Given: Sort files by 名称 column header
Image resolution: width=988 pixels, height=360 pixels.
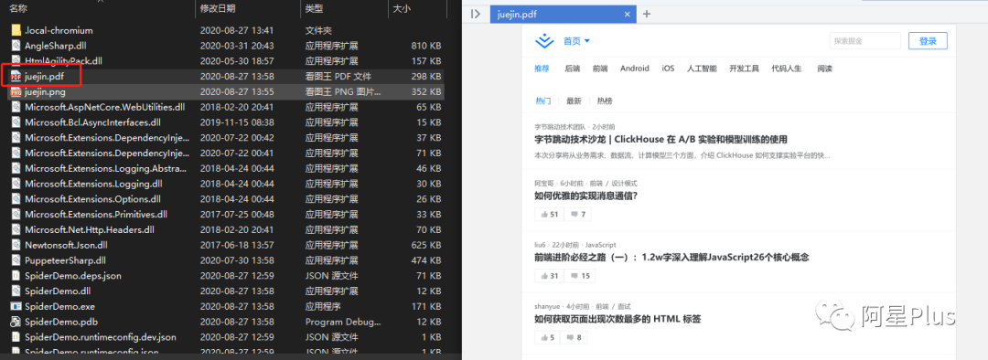Looking at the screenshot, I should pos(18,9).
